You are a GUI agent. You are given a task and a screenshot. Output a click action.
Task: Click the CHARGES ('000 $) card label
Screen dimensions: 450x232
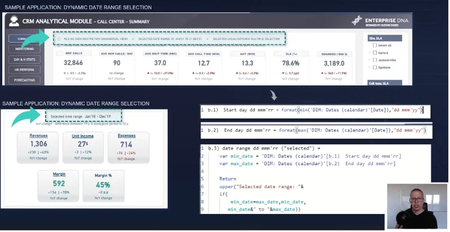click(334, 54)
